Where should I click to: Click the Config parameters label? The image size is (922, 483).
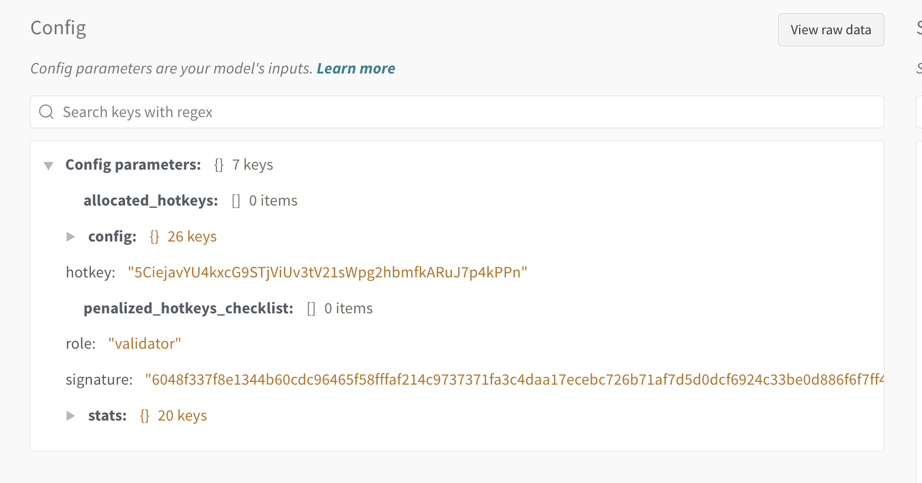click(133, 165)
